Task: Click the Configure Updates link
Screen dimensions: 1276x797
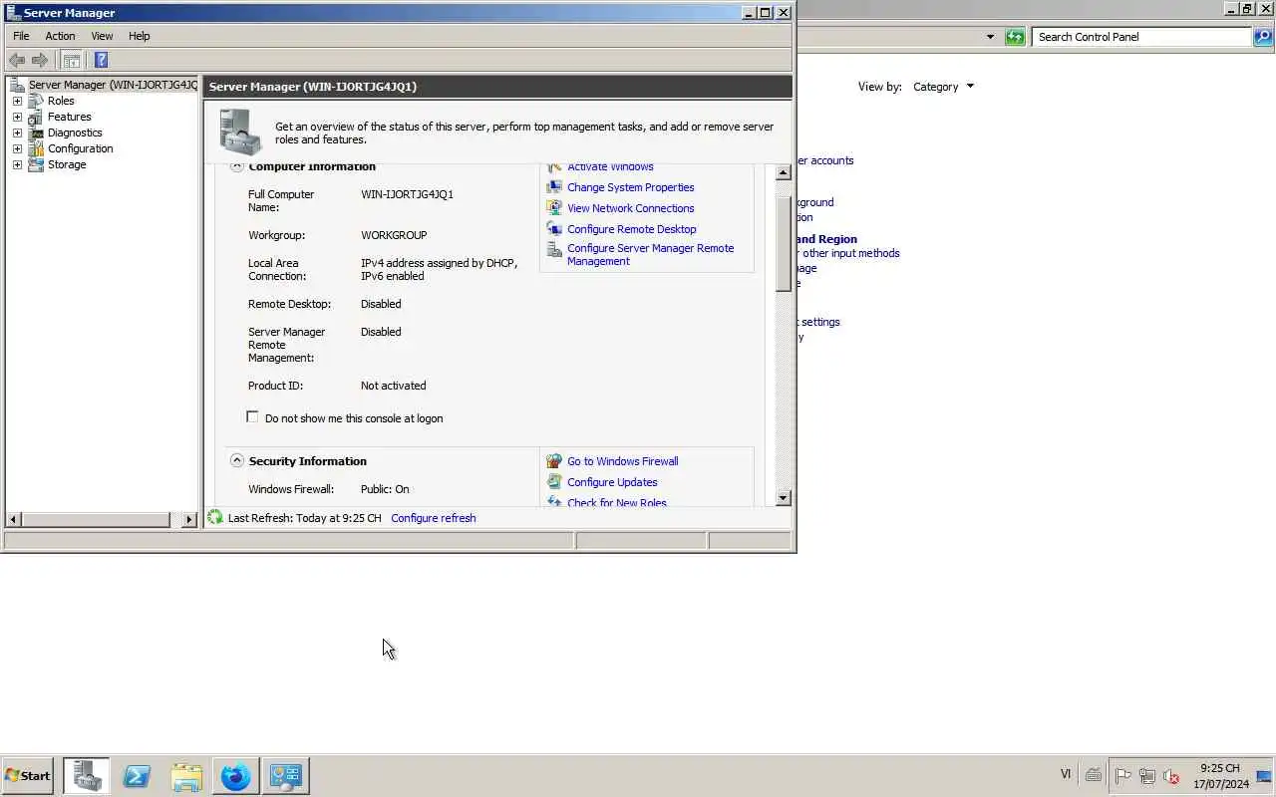Action: [612, 482]
